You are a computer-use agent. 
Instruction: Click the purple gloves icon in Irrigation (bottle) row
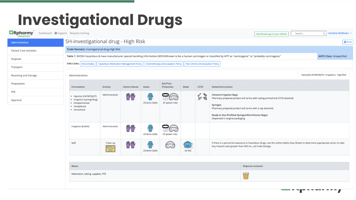131,128
